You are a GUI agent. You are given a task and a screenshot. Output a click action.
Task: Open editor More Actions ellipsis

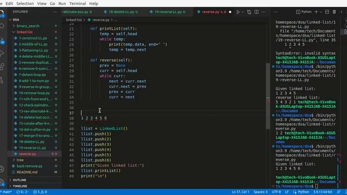tap(264, 12)
